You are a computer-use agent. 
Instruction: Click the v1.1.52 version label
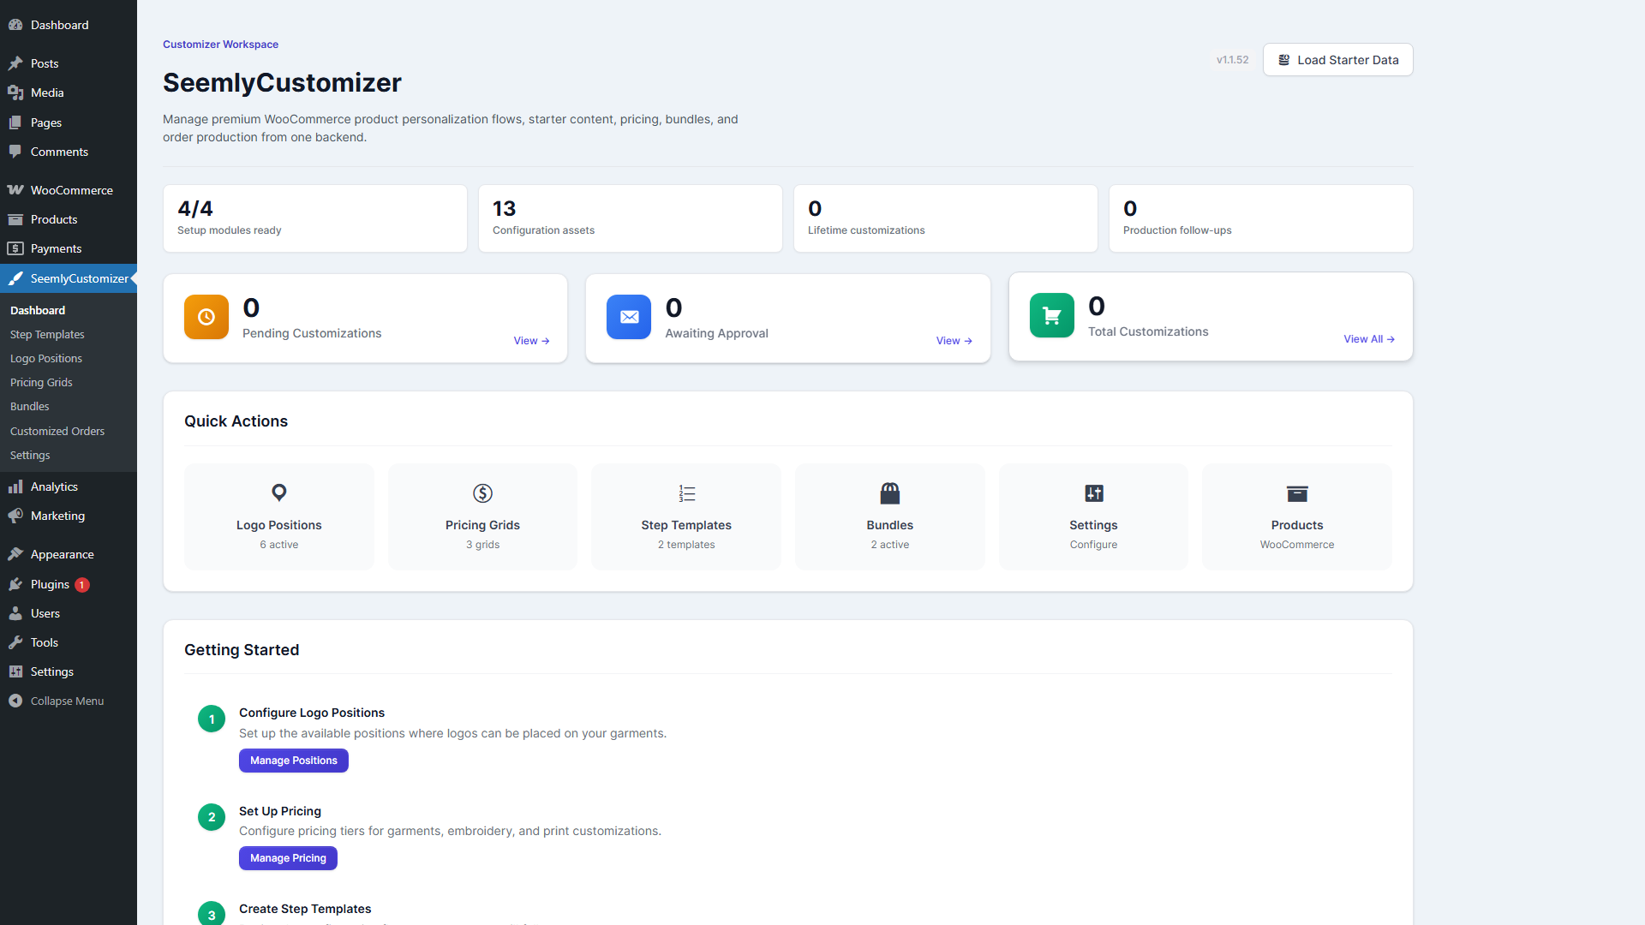[x=1232, y=60]
